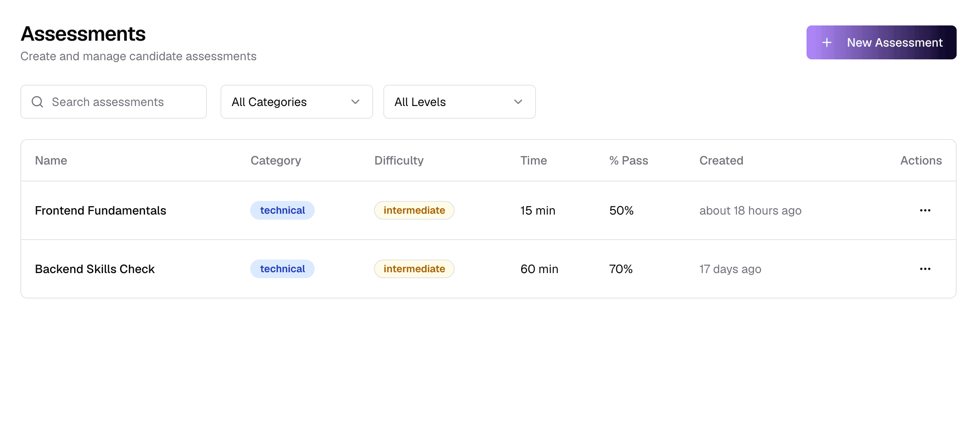Viewport: 977px width, 441px height.
Task: Click the Time column header
Action: tap(533, 160)
